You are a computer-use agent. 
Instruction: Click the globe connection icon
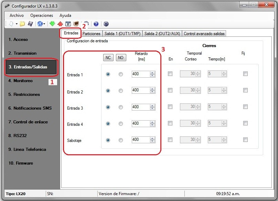[x=40, y=24]
